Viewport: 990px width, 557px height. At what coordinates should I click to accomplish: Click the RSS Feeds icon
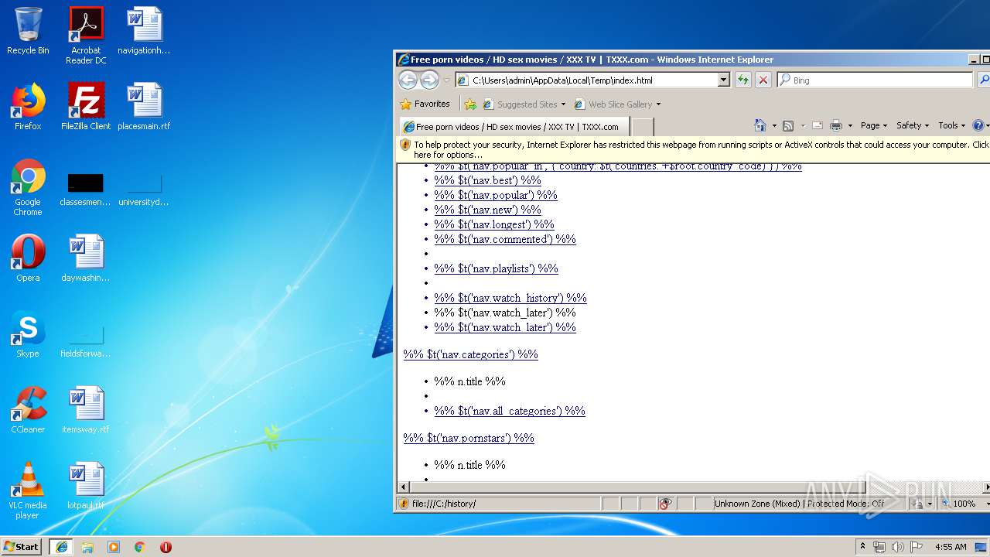tap(788, 125)
